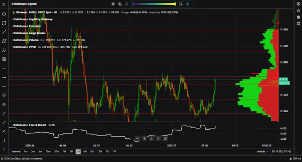Viewport: 302px width, 162px height.
Task: Open the hamburger menu in the top-left corner
Action: click(4, 4)
